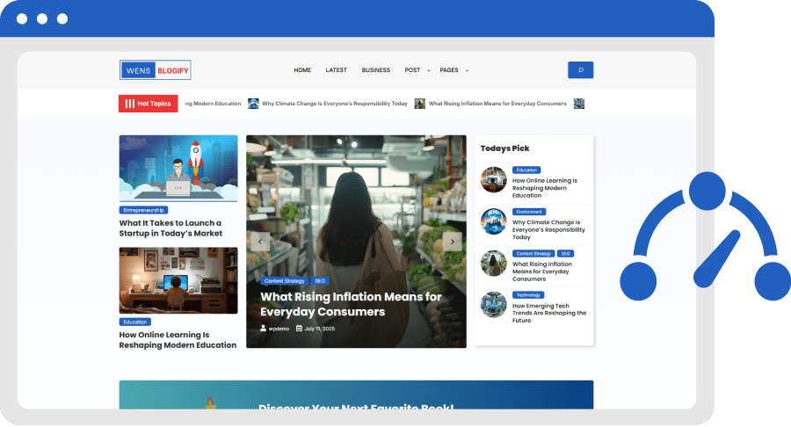
Task: Open the Home menu item
Action: click(302, 70)
